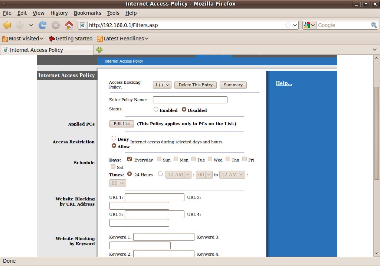Screen dimensions: 380x266
Task: Select the Enabled status radio button
Action: pos(156,110)
